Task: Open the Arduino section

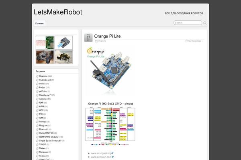Action: [x=43, y=99]
